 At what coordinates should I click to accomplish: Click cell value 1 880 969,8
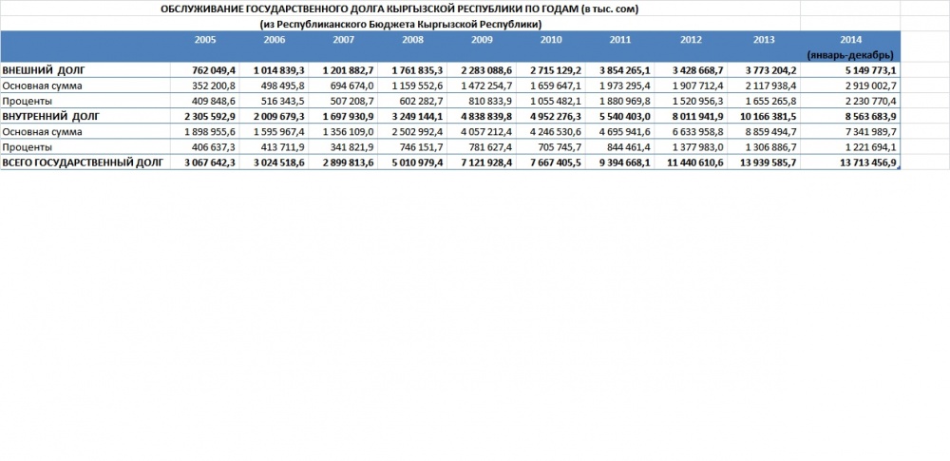click(x=626, y=101)
